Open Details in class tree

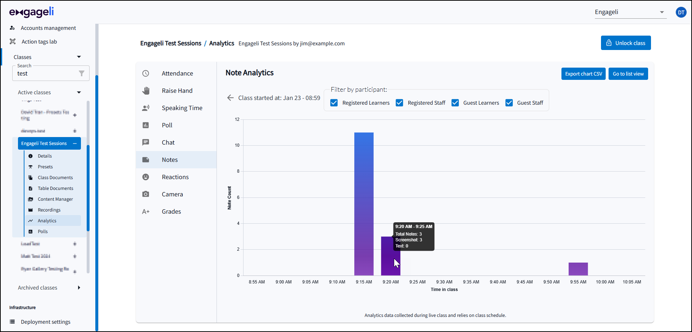(45, 156)
